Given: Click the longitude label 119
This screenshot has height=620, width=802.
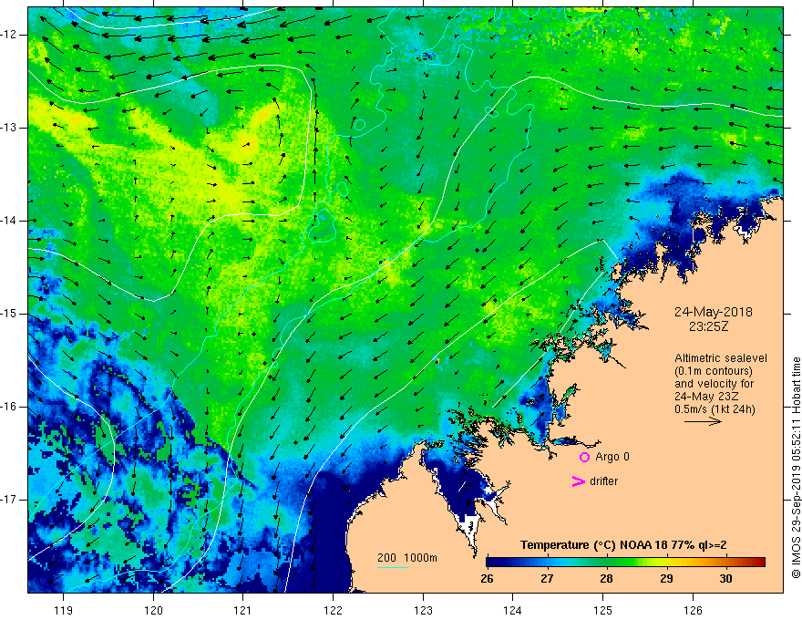Looking at the screenshot, I should coord(64,610).
